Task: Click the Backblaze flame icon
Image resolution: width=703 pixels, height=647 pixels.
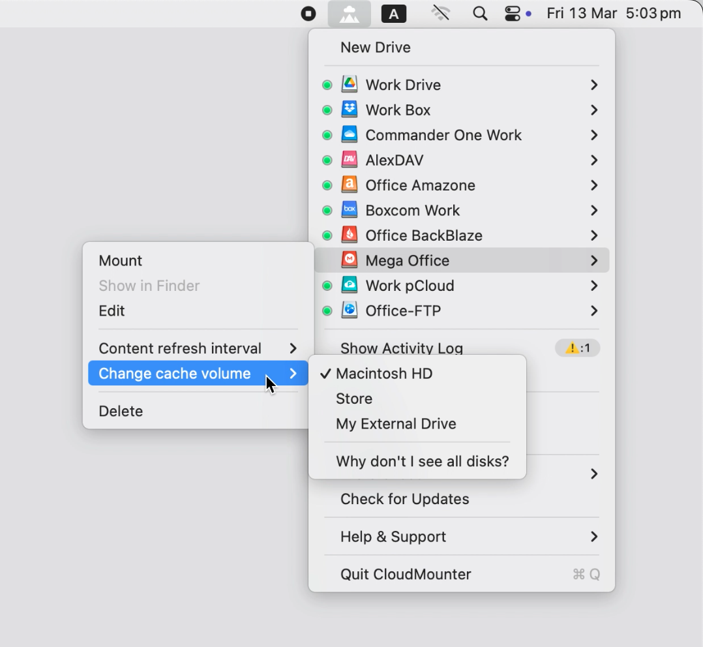Action: click(x=350, y=235)
